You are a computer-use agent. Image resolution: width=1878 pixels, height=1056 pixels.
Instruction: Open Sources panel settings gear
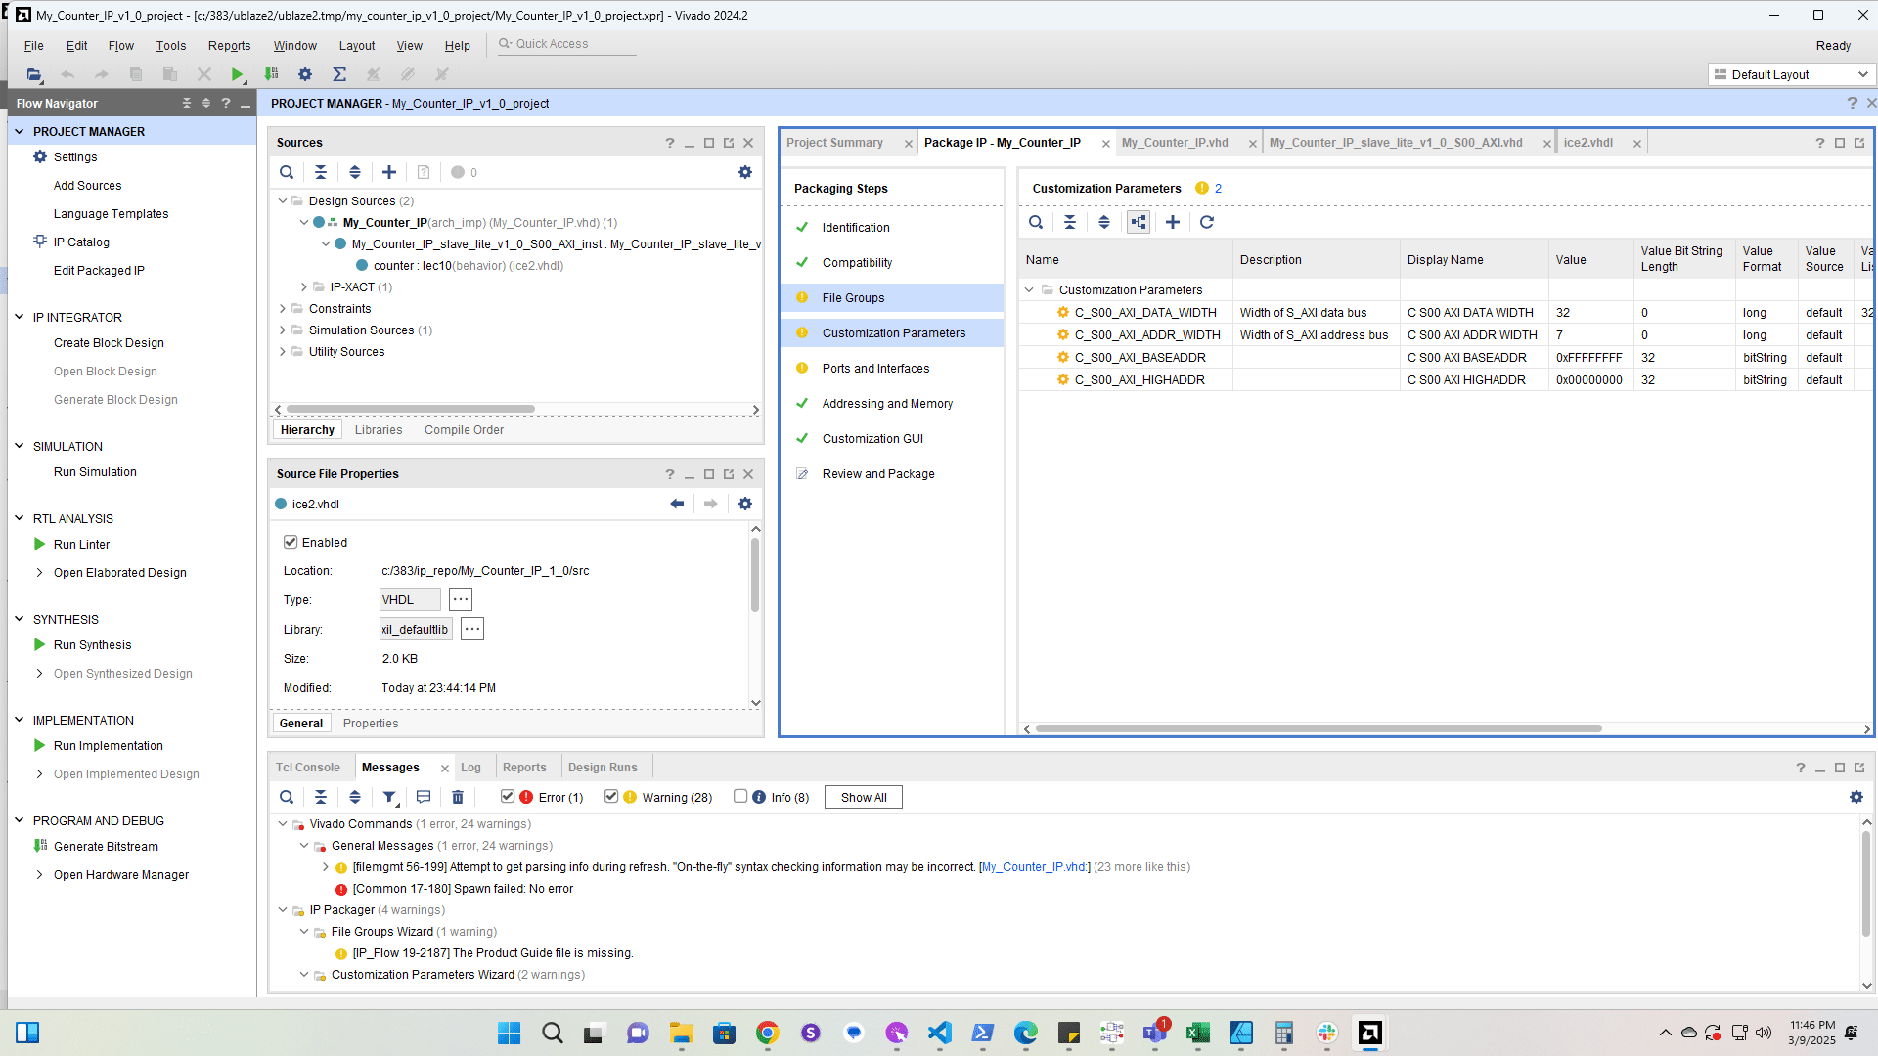[745, 172]
